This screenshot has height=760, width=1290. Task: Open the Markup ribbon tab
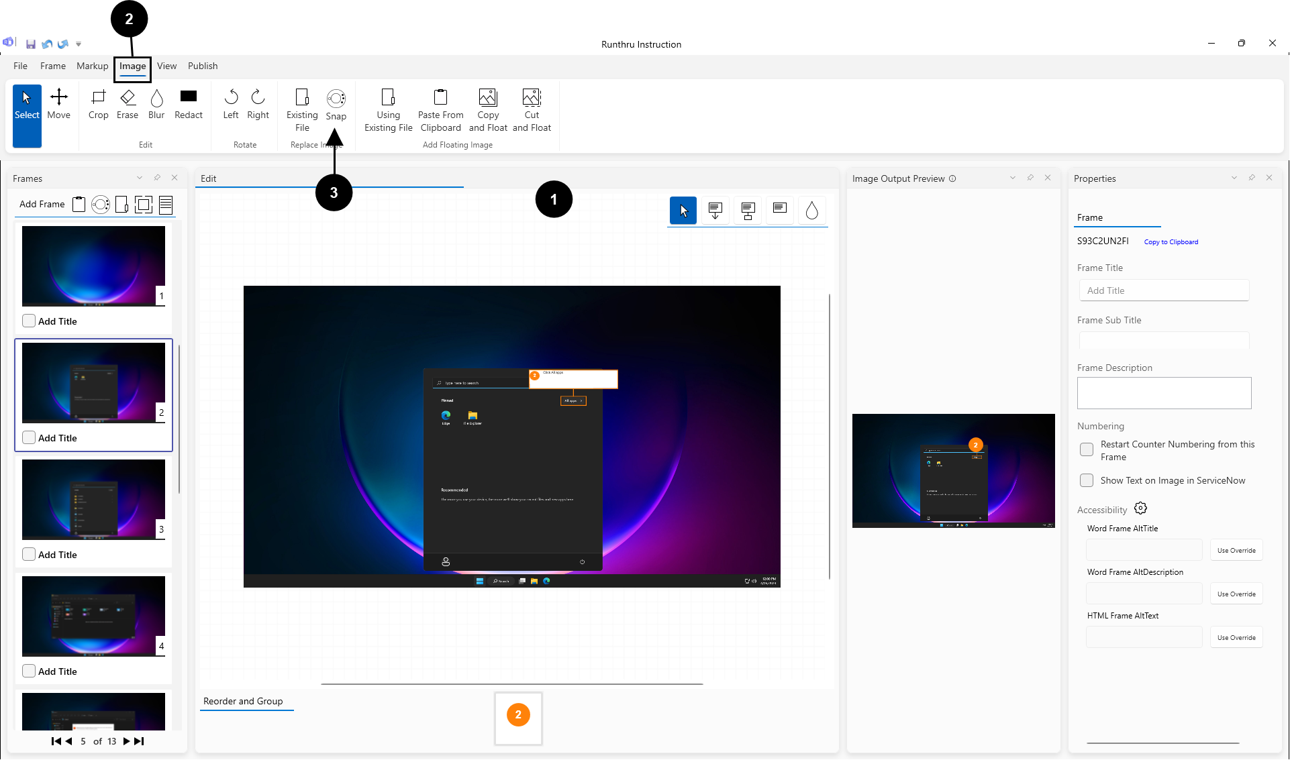point(92,66)
